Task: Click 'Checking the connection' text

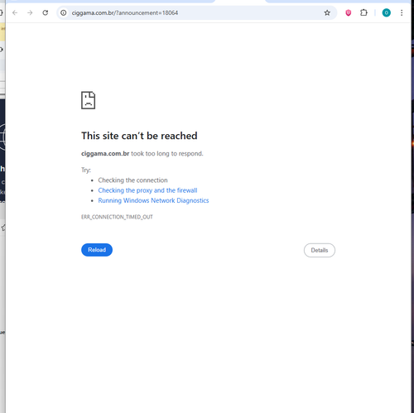Action: (132, 180)
